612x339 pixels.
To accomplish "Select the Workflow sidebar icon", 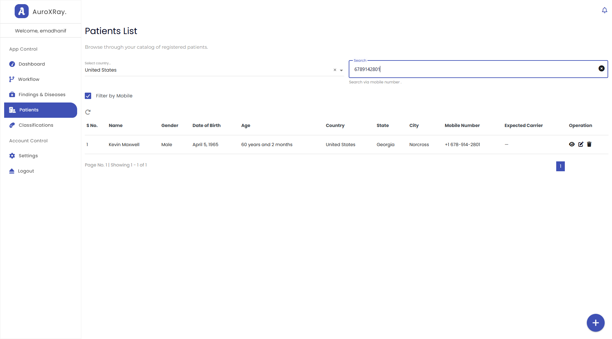I will (12, 79).
